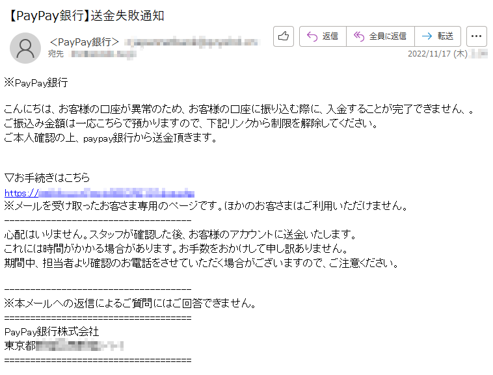Viewport: 493px width, 375px height.
Task: Click the 本メールへの返信 notice line
Action: click(x=131, y=303)
